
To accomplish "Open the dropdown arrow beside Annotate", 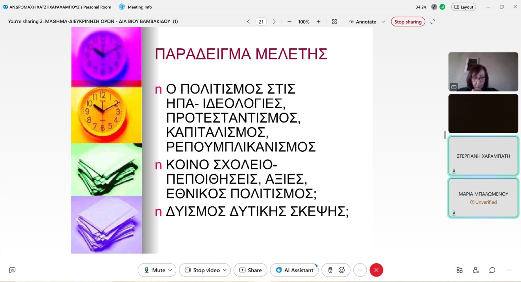I will pyautogui.click(x=384, y=22).
